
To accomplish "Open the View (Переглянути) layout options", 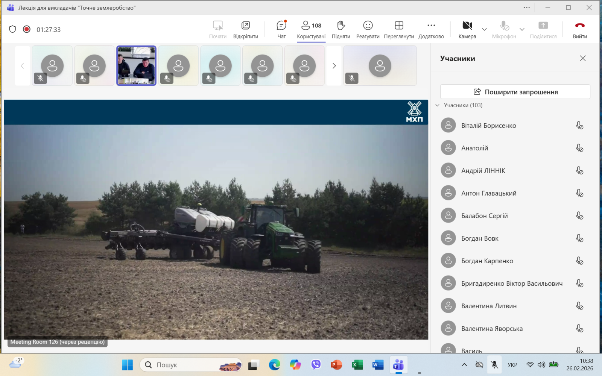I will click(x=399, y=29).
